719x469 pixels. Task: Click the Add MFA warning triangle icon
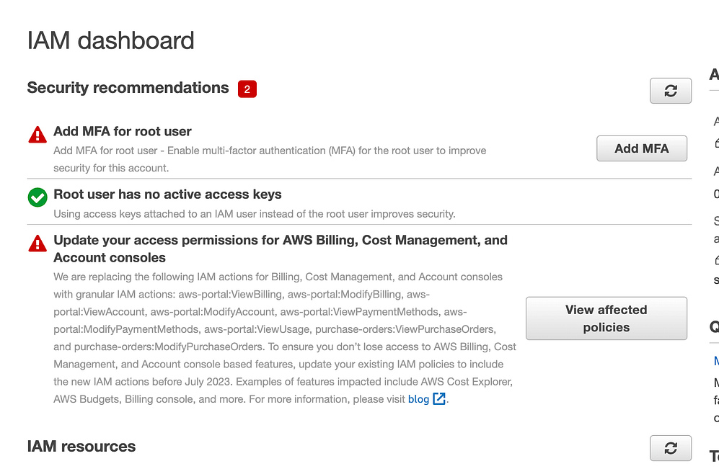click(x=38, y=134)
